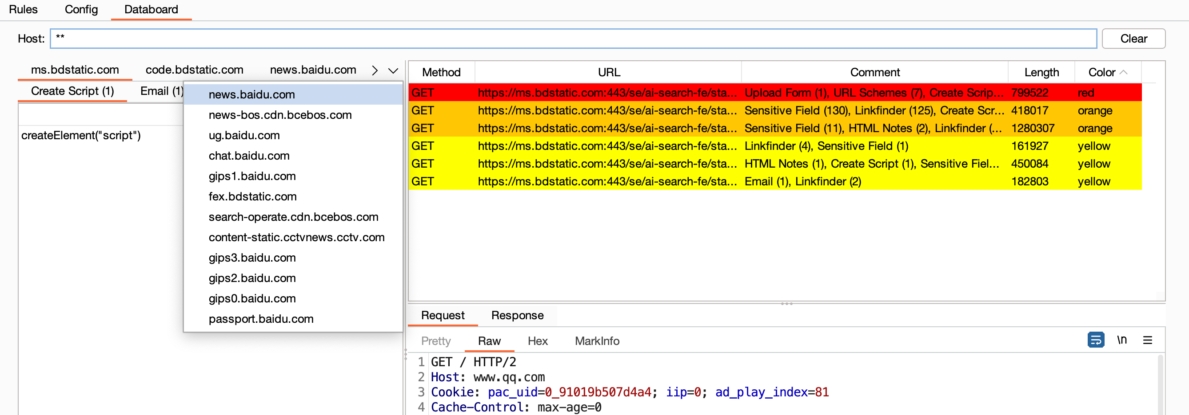
Task: Select the createElement("script") match entry
Action: point(81,135)
